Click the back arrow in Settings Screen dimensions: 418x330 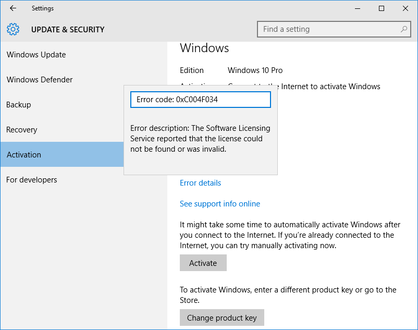point(13,8)
